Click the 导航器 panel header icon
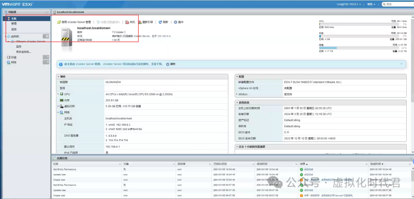The image size is (414, 199). (6, 12)
